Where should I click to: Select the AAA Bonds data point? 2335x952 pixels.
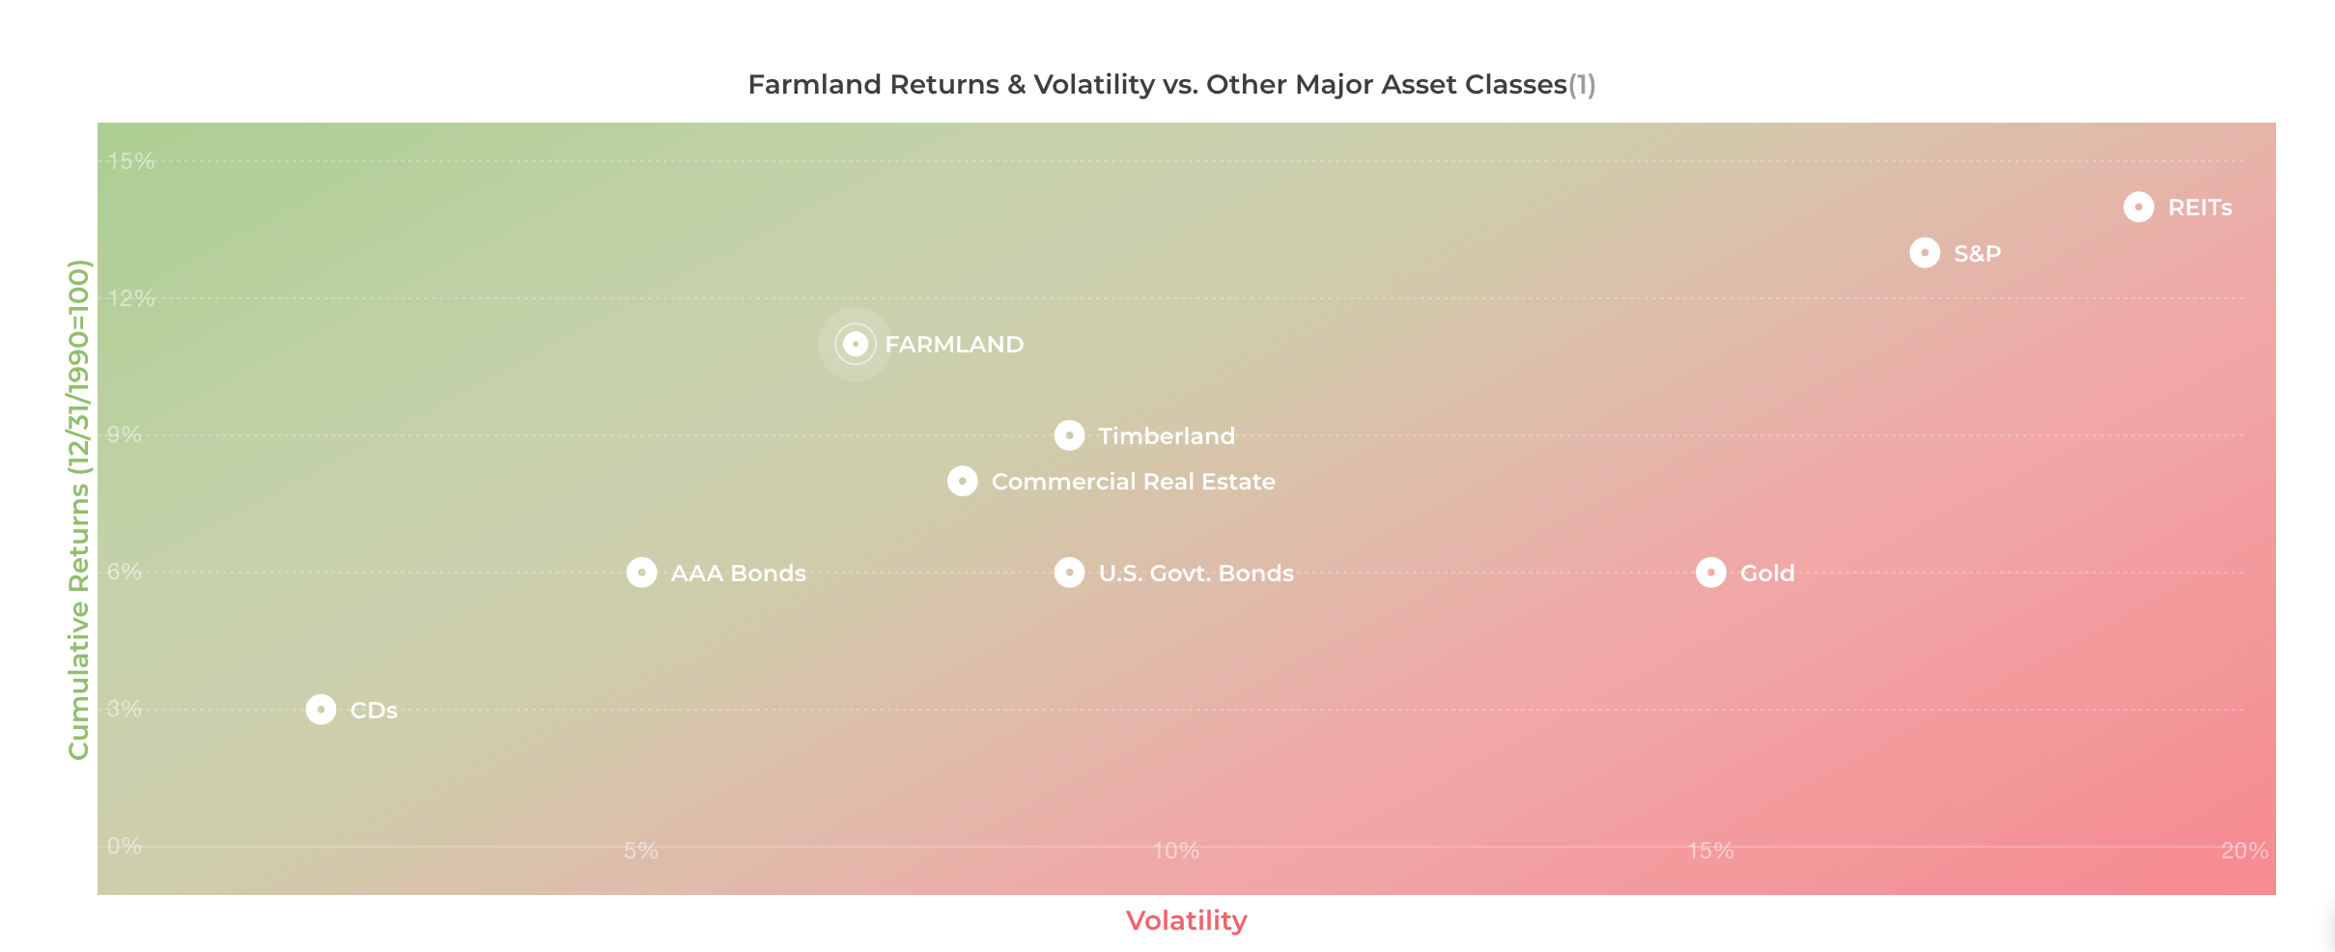click(641, 573)
